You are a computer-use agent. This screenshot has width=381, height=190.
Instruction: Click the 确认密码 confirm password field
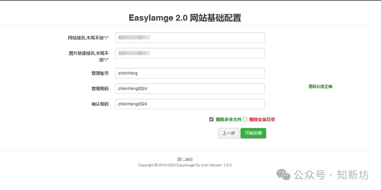click(x=190, y=104)
